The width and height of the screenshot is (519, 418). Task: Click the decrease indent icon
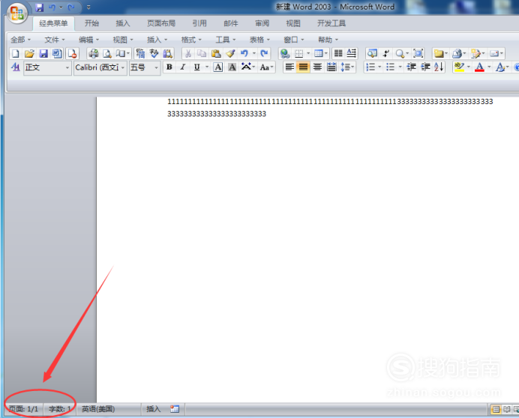[411, 67]
